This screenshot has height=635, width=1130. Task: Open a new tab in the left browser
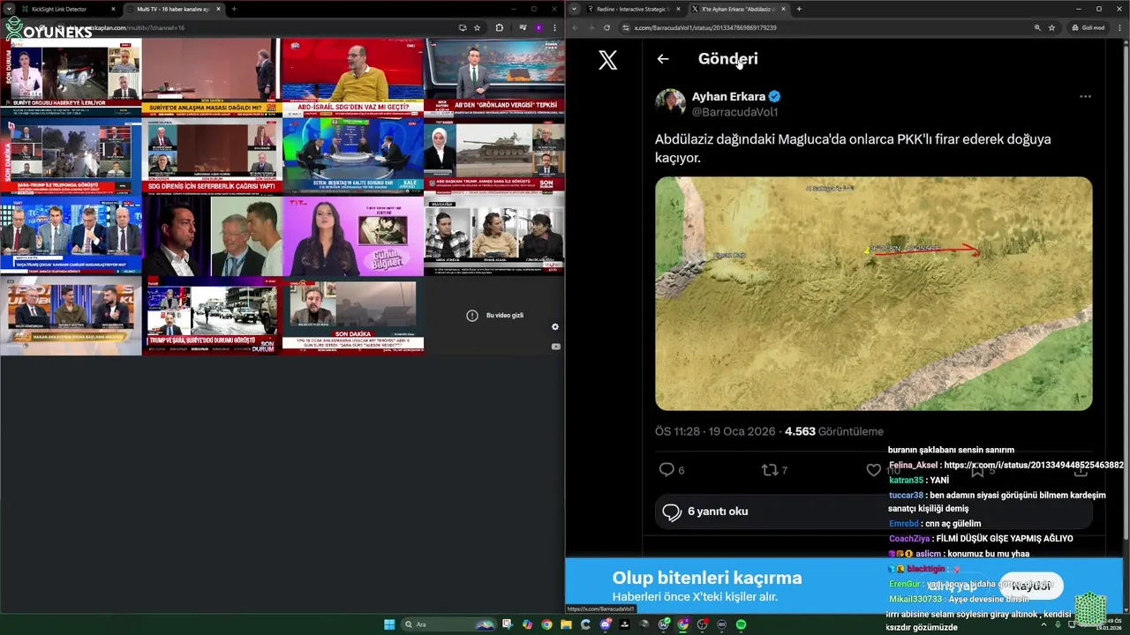pyautogui.click(x=234, y=9)
